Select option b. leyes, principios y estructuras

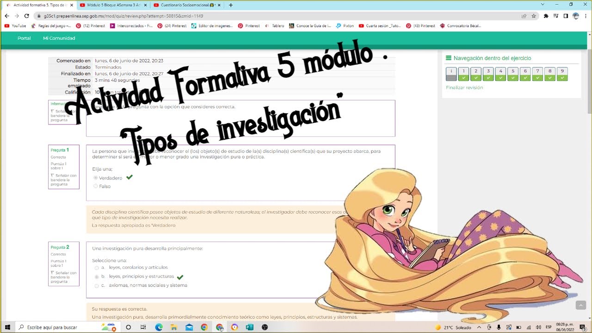click(x=97, y=277)
